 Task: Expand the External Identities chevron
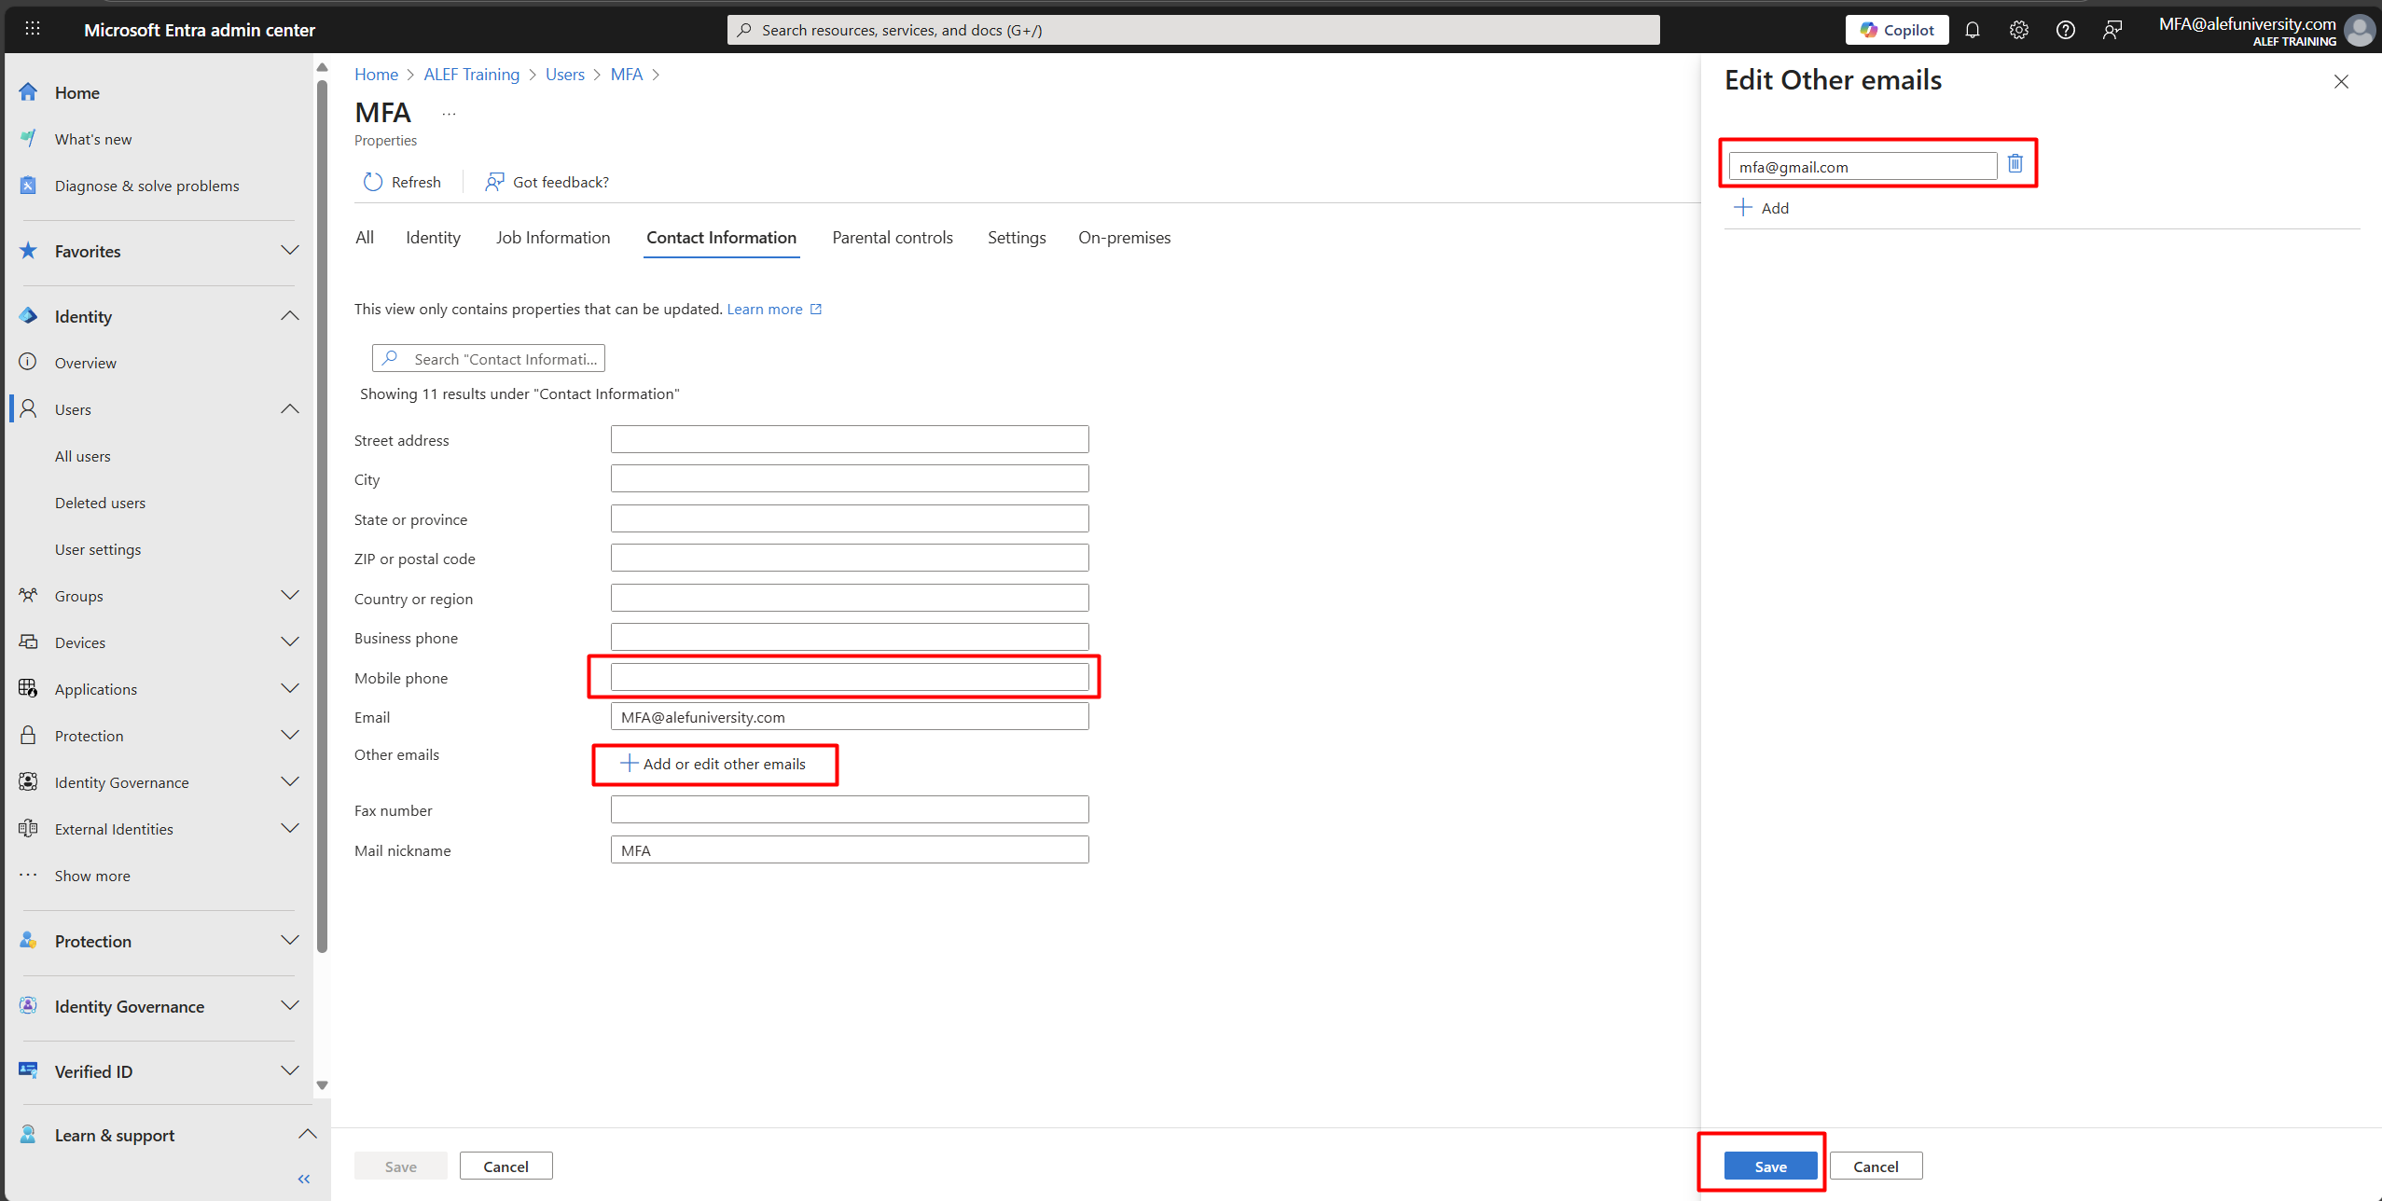(290, 828)
